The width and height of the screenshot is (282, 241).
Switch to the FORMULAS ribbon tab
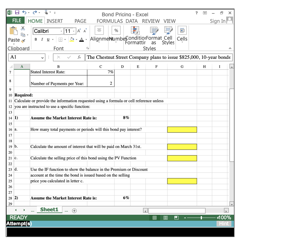click(x=110, y=21)
